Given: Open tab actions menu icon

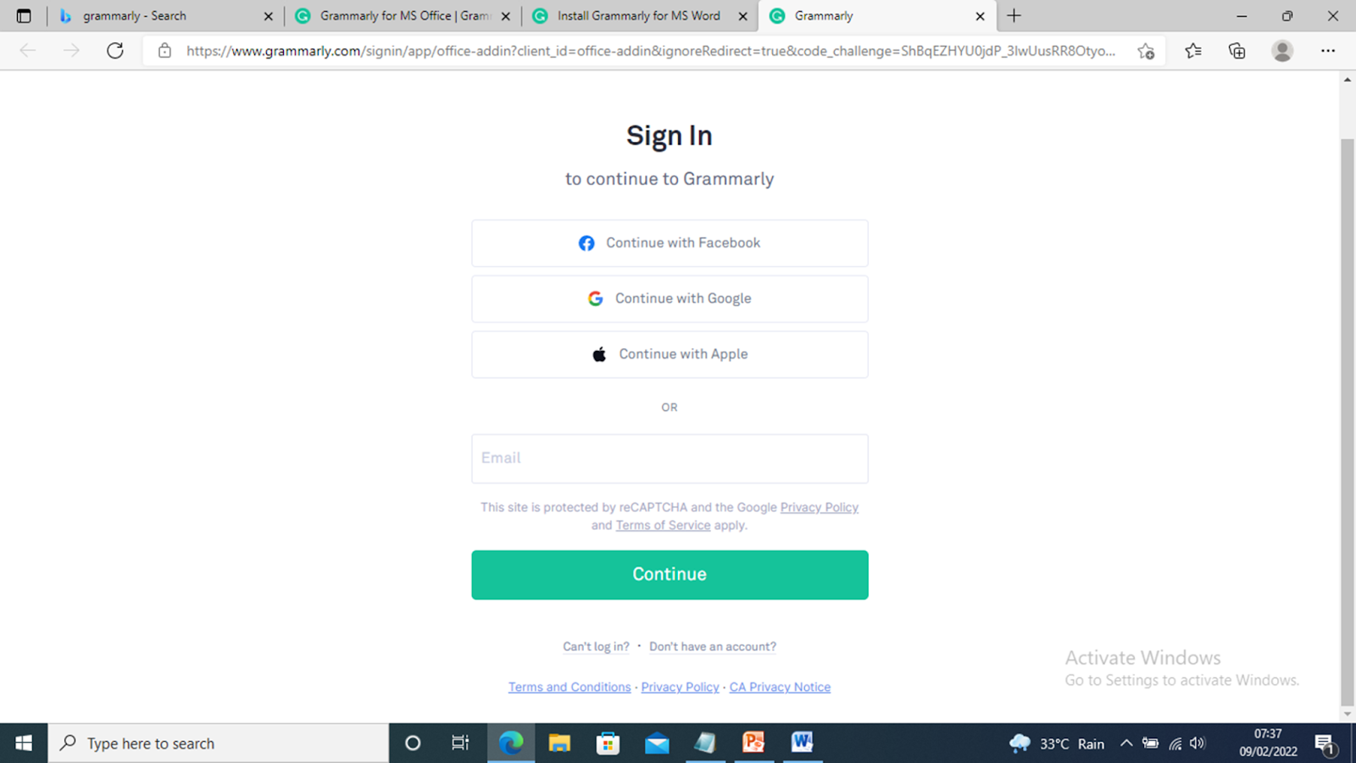Looking at the screenshot, I should (x=24, y=16).
